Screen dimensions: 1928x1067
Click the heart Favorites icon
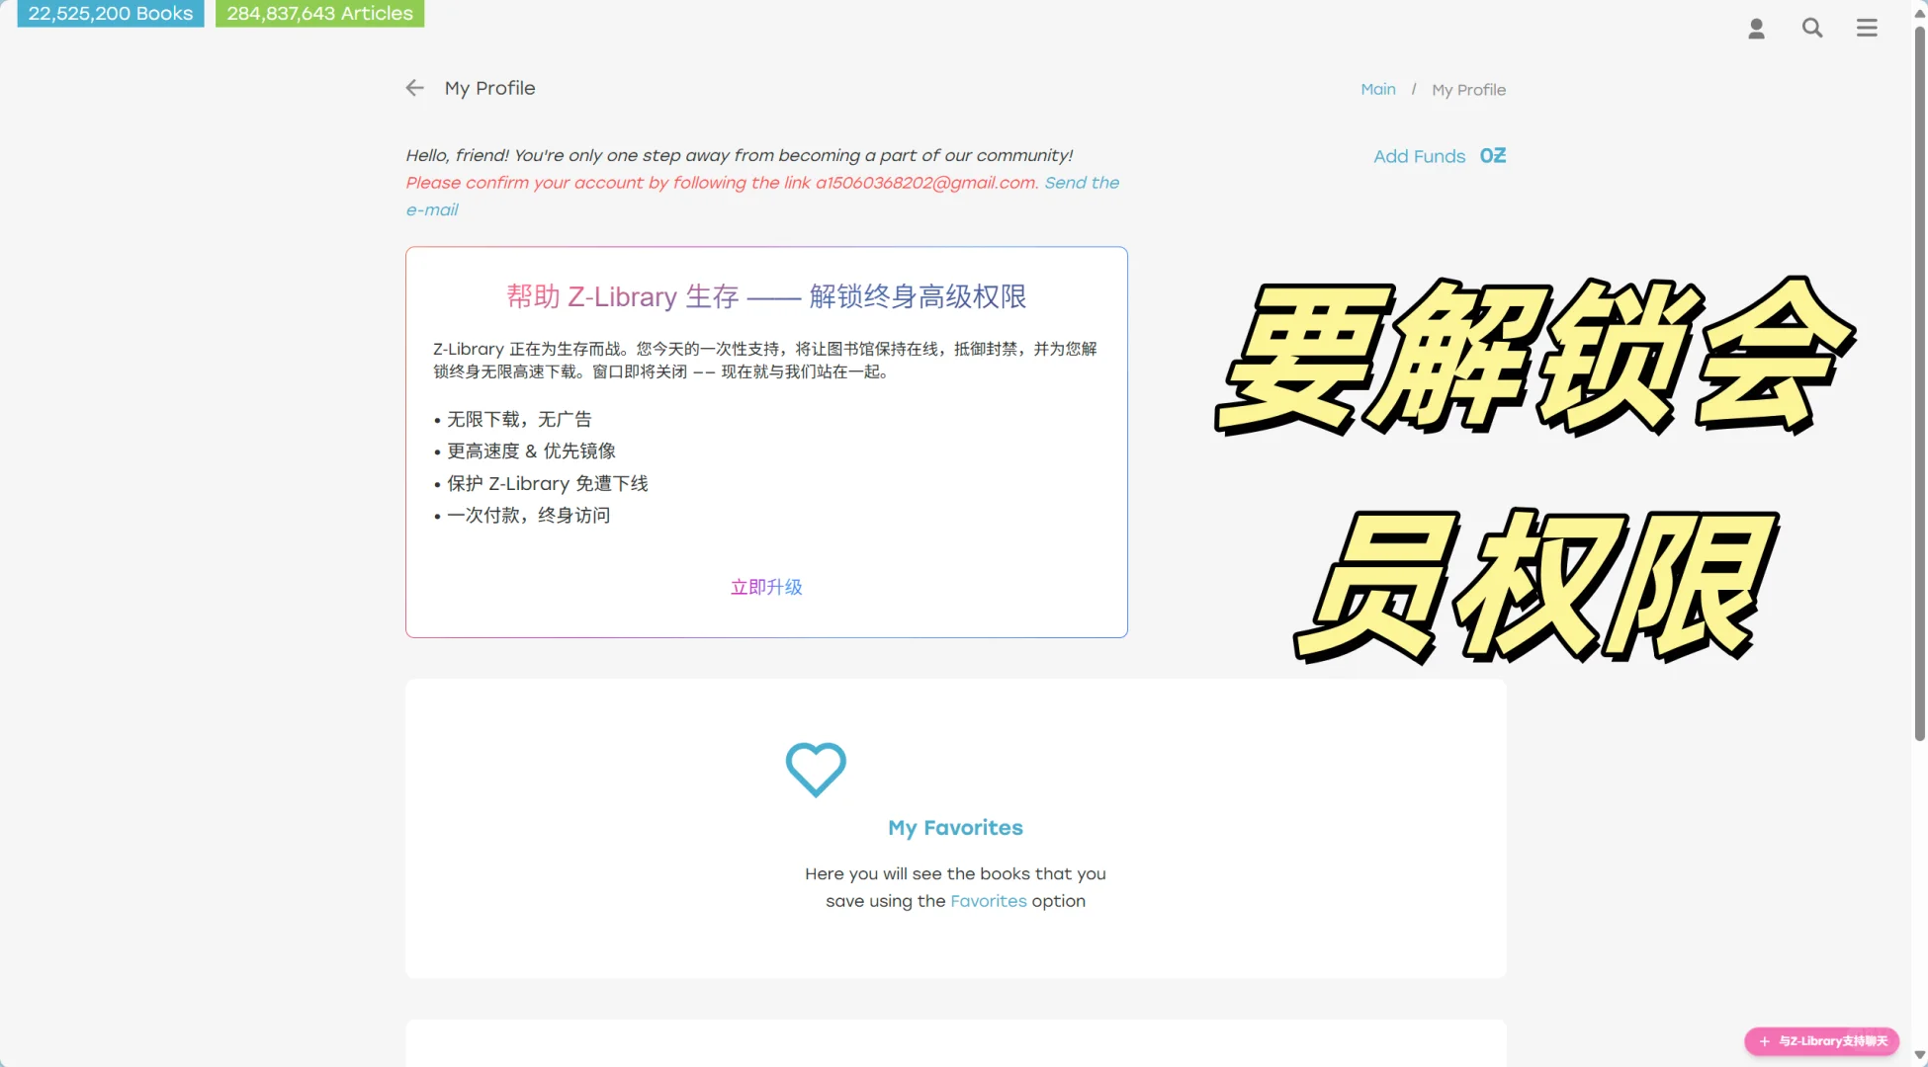click(x=816, y=769)
